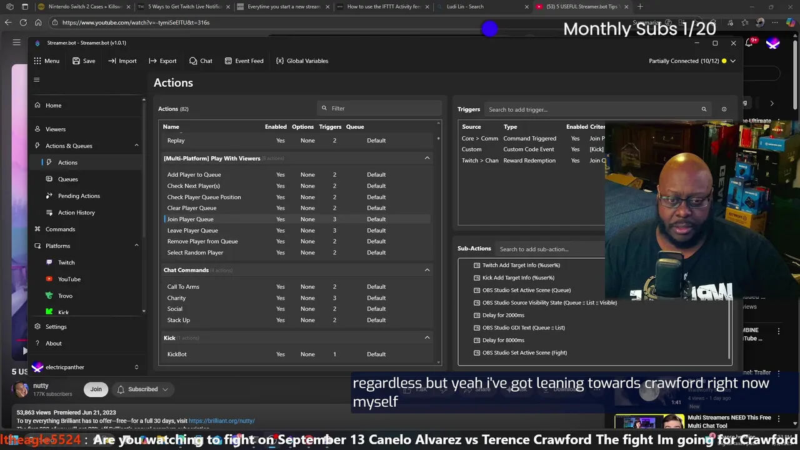Click the Triggers info icon

point(724,109)
